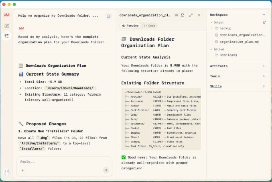Image resolution: width=272 pixels, height=182 pixels.
Task: Click the copy file icon in preview header
Action: click(x=183, y=15)
